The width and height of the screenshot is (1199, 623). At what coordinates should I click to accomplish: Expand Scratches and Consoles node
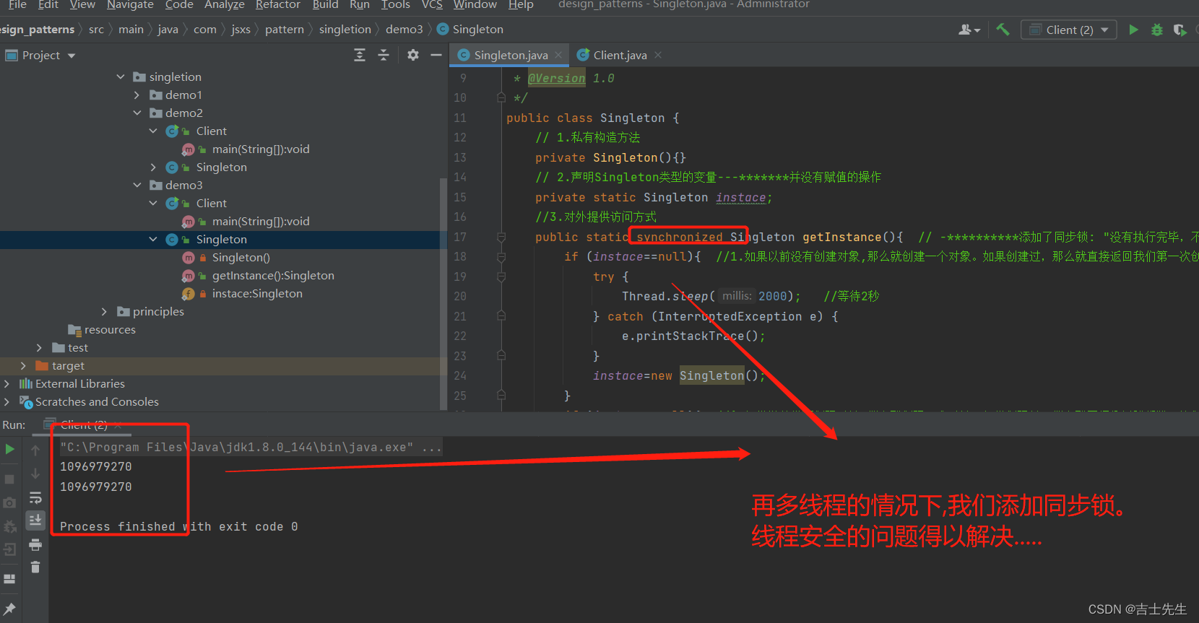(7, 401)
